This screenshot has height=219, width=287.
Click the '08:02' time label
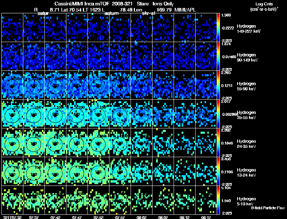(x=141, y=217)
